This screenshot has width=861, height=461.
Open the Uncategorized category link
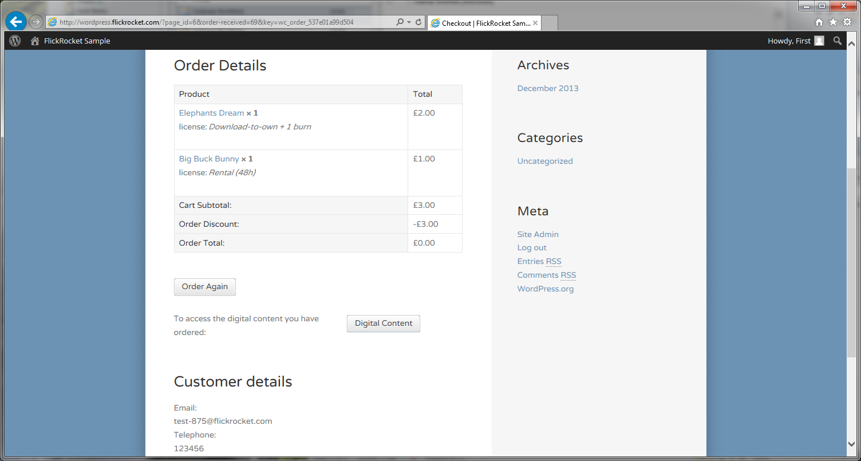click(545, 161)
